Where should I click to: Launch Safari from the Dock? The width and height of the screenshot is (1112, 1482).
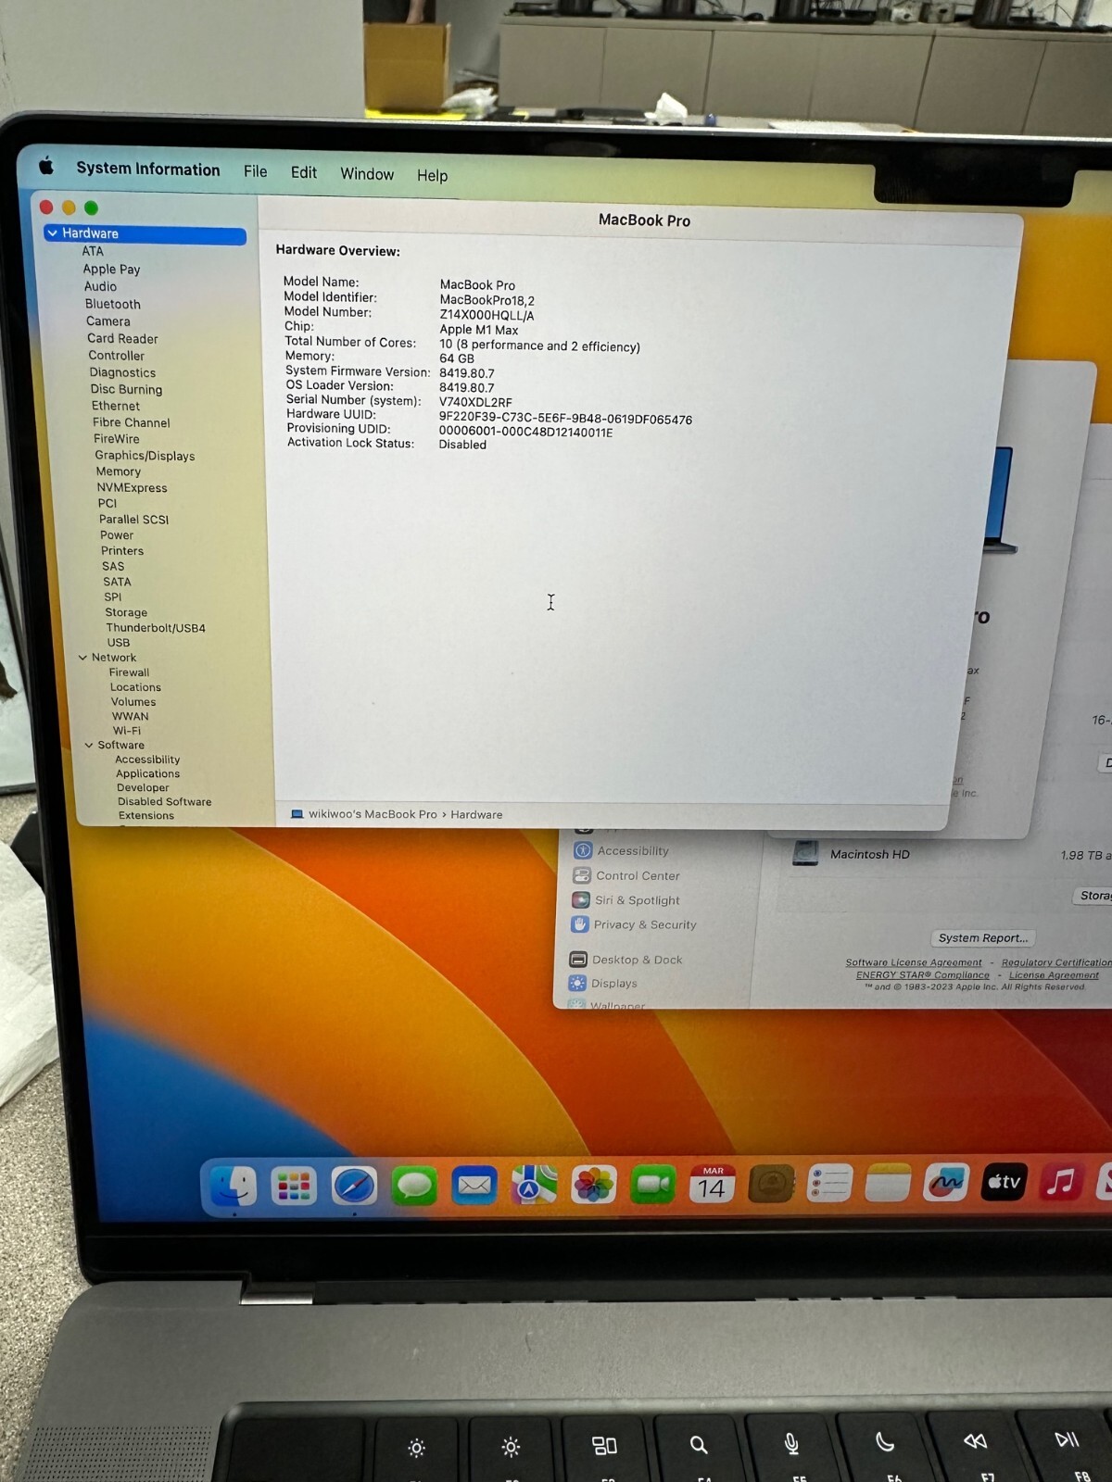pos(354,1186)
